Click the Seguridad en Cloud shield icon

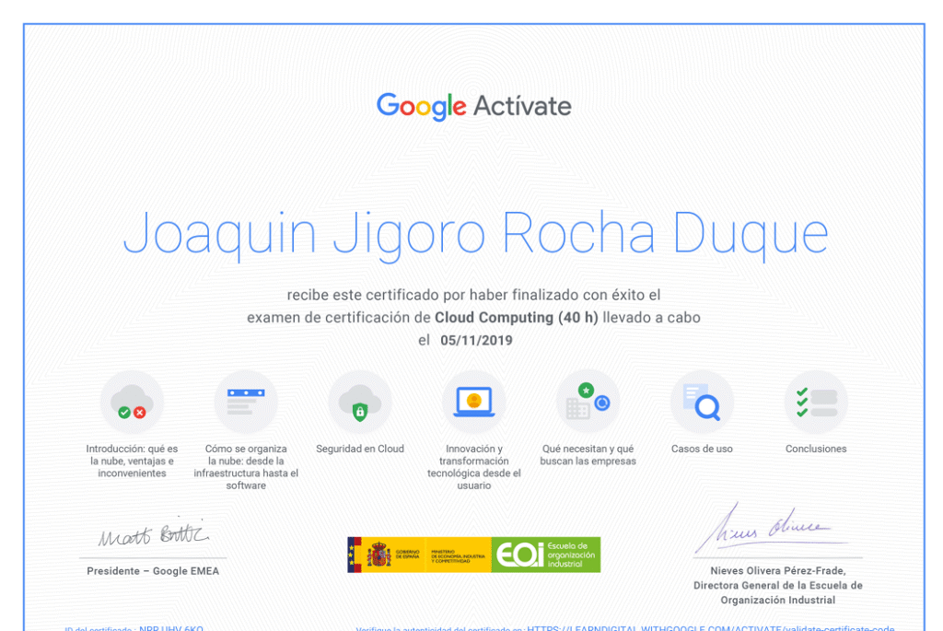coord(360,402)
